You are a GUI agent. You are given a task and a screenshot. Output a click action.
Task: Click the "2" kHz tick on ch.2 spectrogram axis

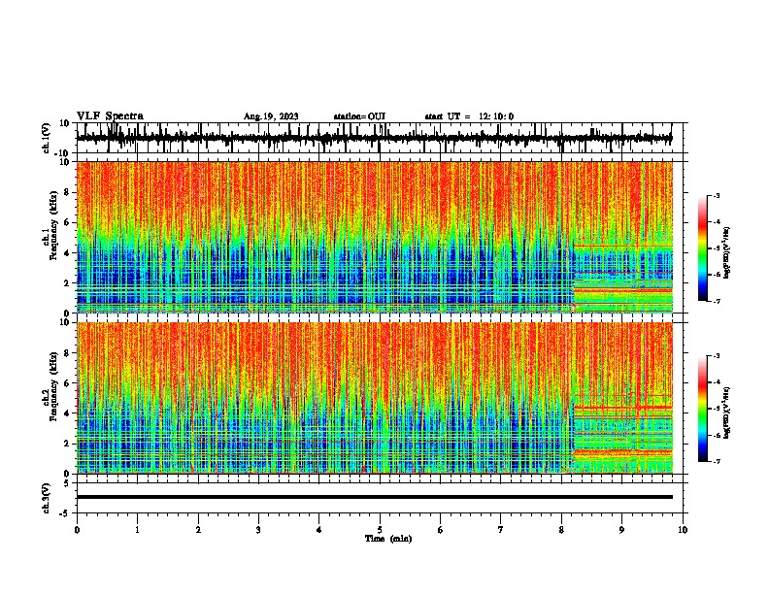click(67, 444)
